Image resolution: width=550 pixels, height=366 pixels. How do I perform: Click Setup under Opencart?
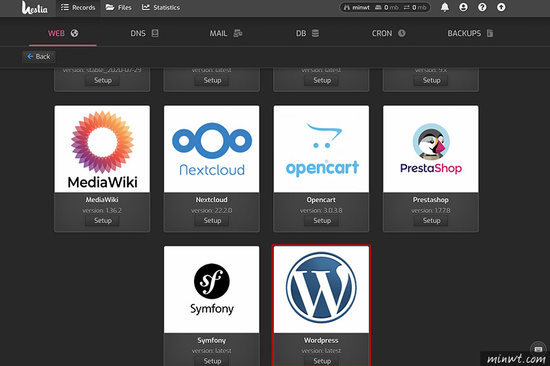coord(322,221)
